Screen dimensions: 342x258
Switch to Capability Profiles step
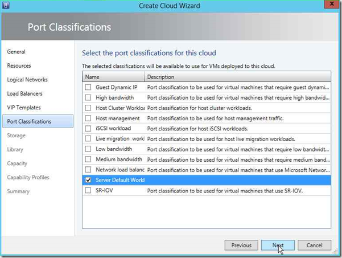pyautogui.click(x=28, y=178)
